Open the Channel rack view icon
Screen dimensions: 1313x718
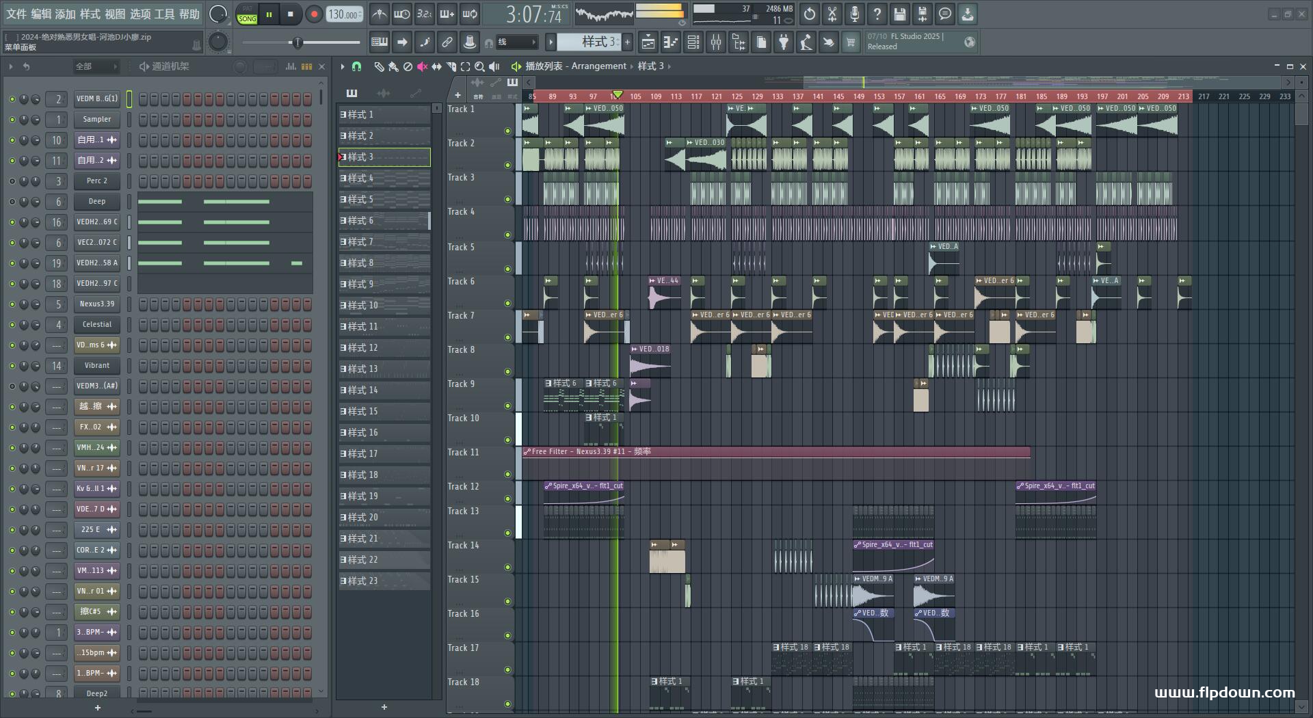pos(693,42)
